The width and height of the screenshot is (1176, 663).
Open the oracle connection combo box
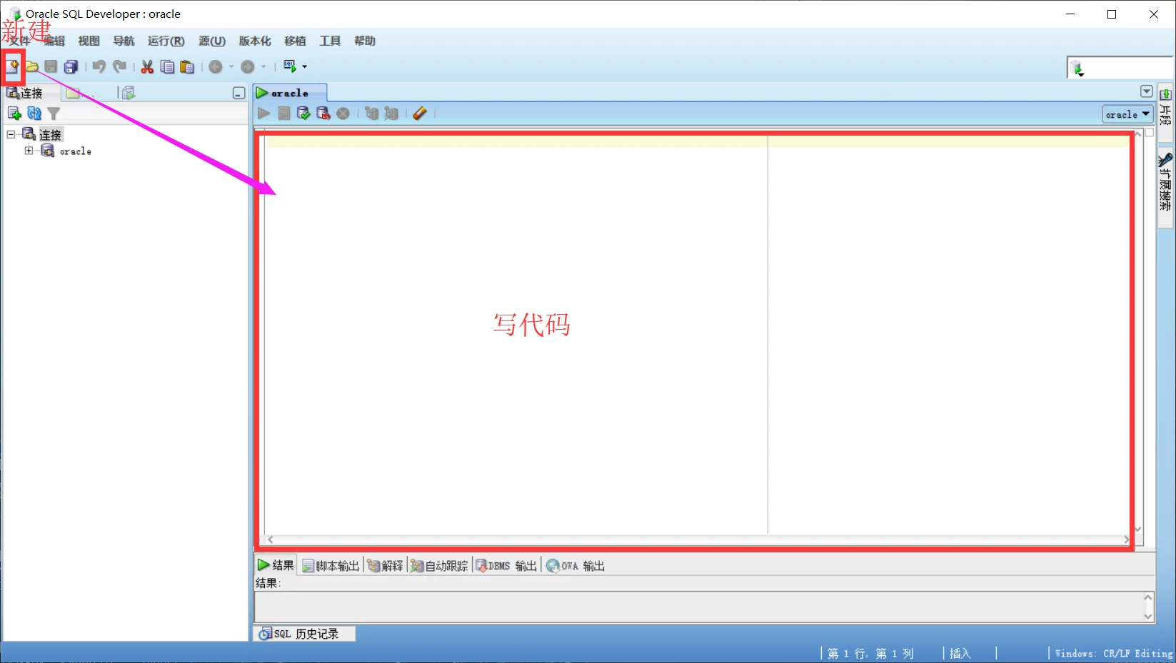(1128, 114)
